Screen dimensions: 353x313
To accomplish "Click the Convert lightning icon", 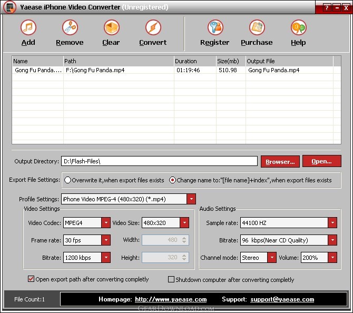I will (x=153, y=27).
